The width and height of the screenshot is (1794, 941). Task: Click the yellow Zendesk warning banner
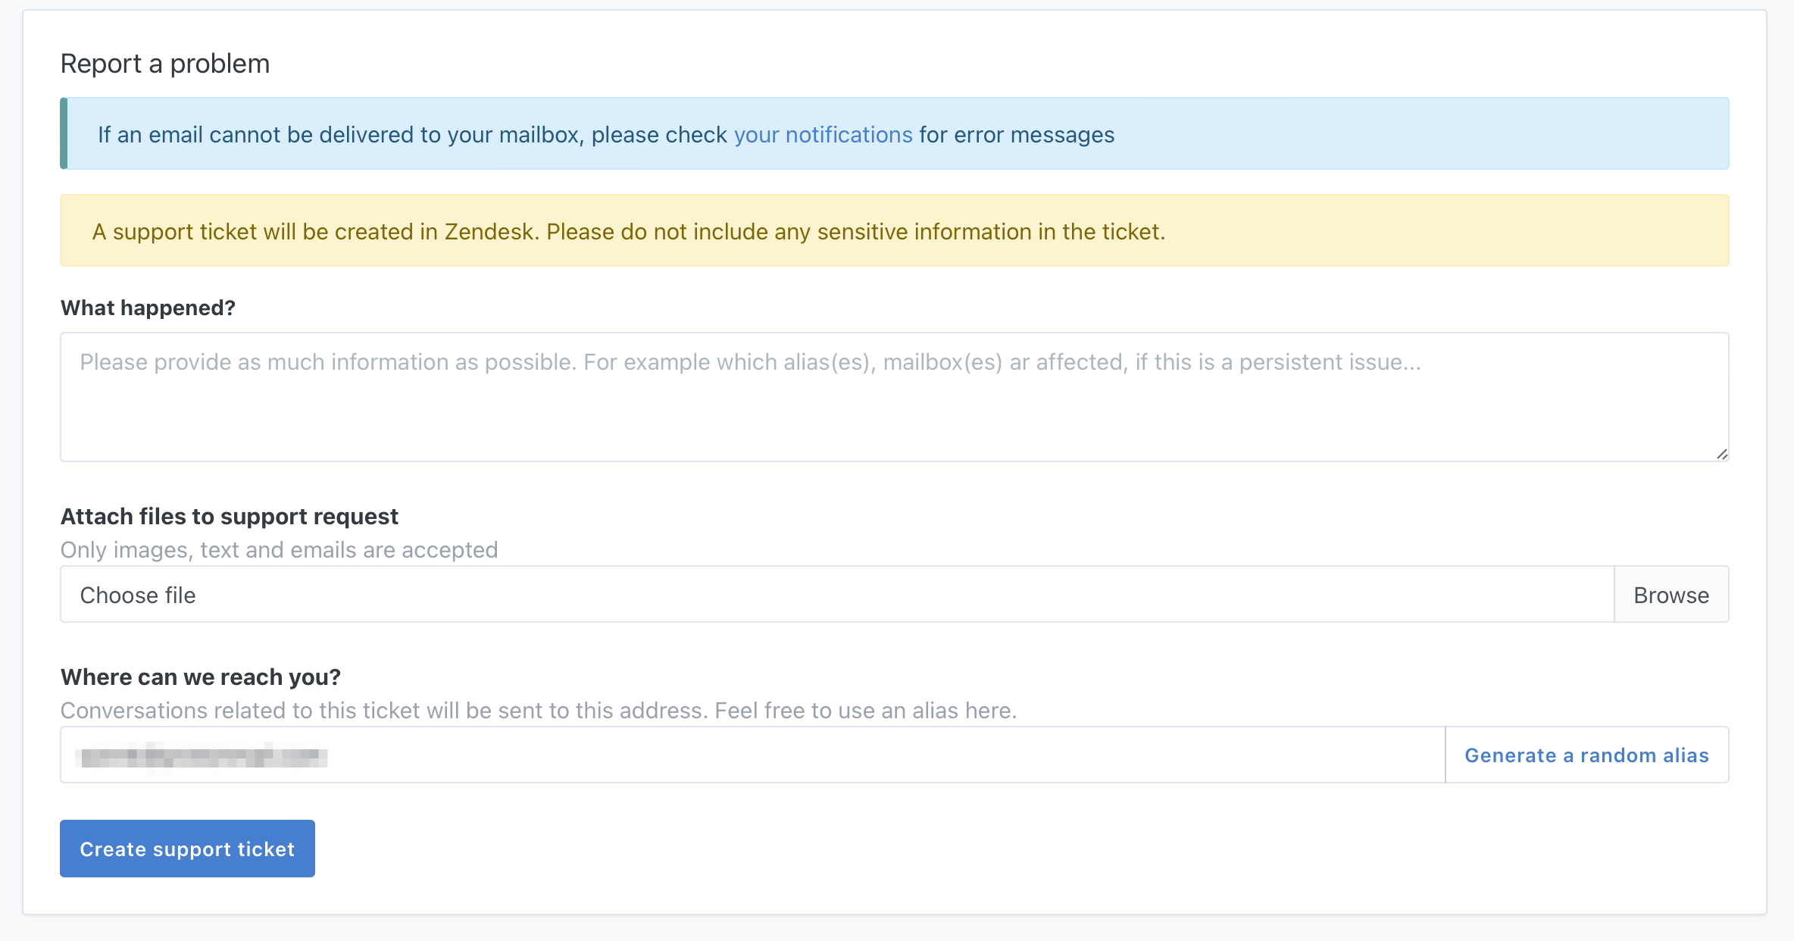(x=894, y=230)
